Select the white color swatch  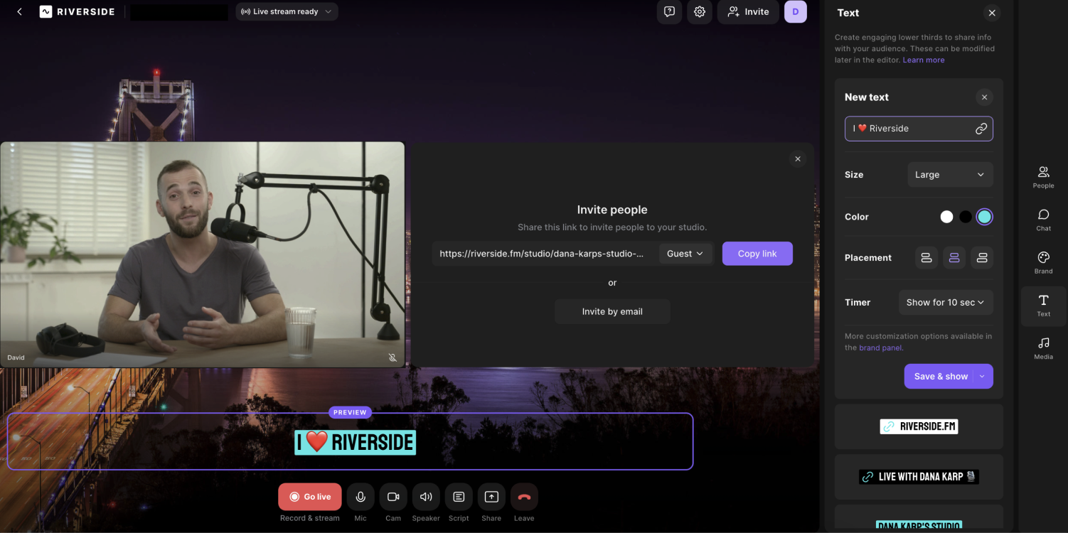[x=946, y=217]
